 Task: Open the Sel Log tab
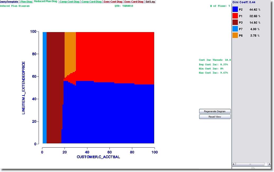[x=150, y=2]
